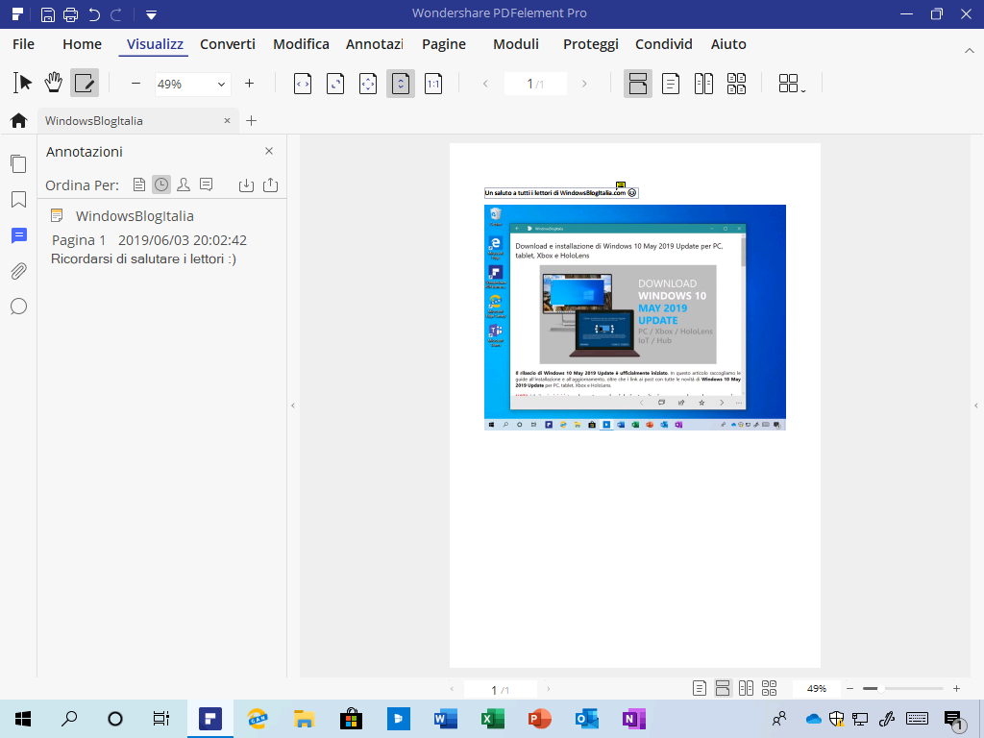Open the Annotations sidebar panel
Viewport: 984px width, 738px height.
pos(19,235)
